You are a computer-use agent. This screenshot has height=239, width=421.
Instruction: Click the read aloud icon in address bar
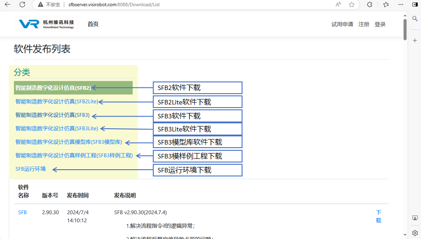point(339,5)
